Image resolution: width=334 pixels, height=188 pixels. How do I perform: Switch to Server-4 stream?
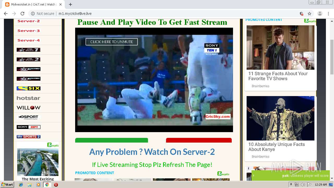click(x=28, y=40)
